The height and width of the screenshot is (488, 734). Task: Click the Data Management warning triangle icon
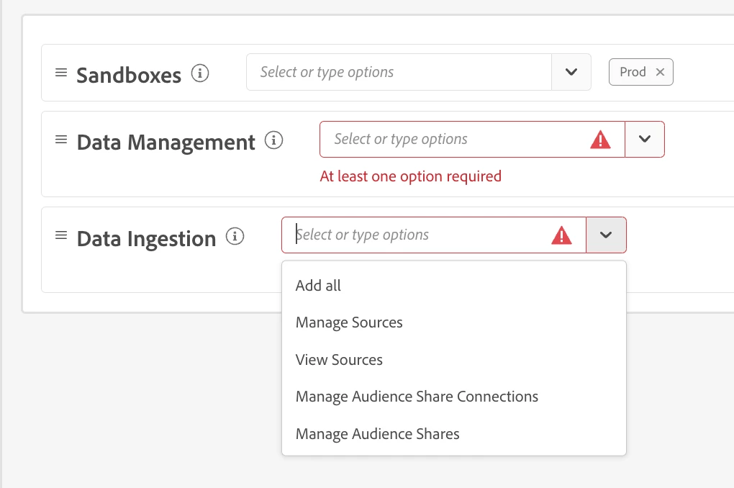click(x=599, y=140)
